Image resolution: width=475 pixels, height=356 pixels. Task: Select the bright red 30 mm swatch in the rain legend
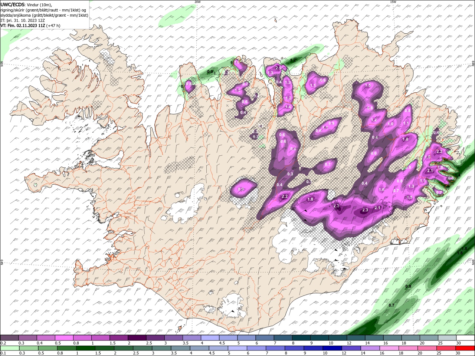point(466,348)
